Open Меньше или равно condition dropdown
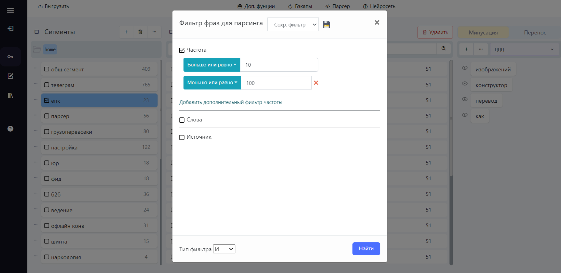Screen dimensions: 561x273 pos(212,83)
